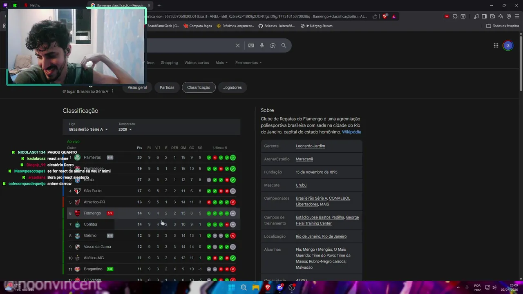Click the Vasco da Gama table row
Screen dimensions: 523x294
(151, 247)
